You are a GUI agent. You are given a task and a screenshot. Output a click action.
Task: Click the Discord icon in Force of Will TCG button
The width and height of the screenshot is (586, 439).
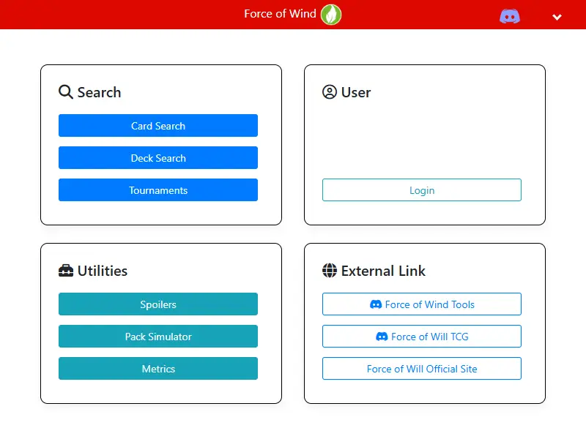382,337
